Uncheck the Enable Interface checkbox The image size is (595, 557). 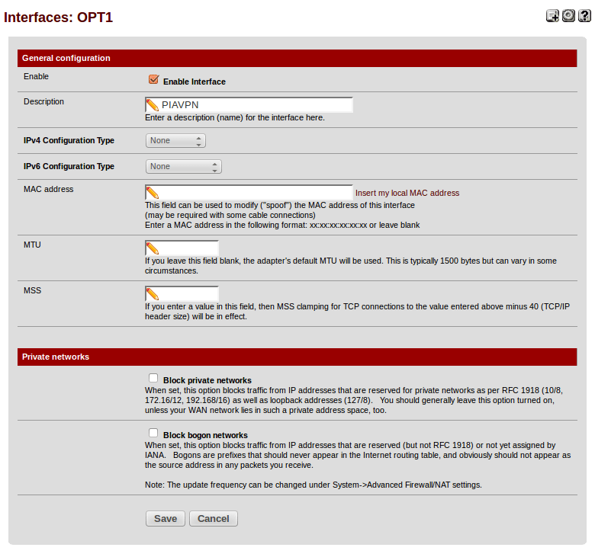153,79
